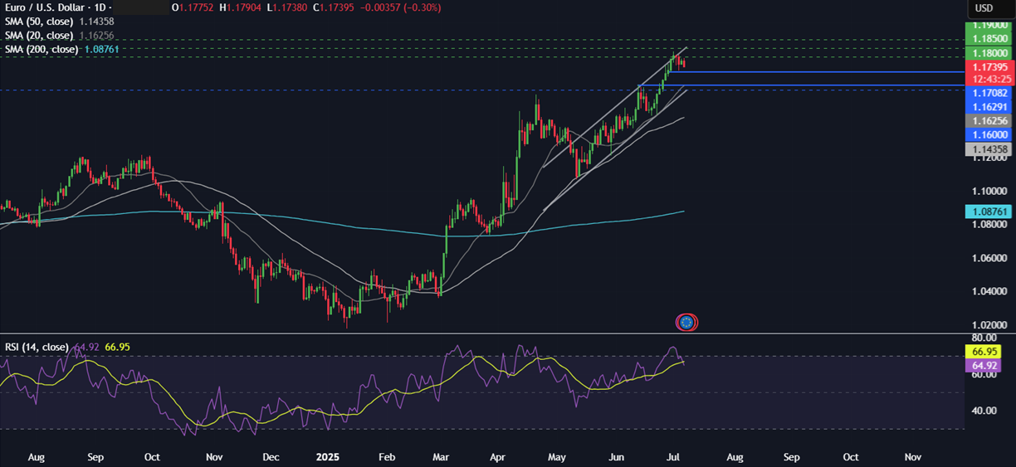Click the blue 1.16291 price label
The height and width of the screenshot is (467, 1016).
(x=989, y=107)
